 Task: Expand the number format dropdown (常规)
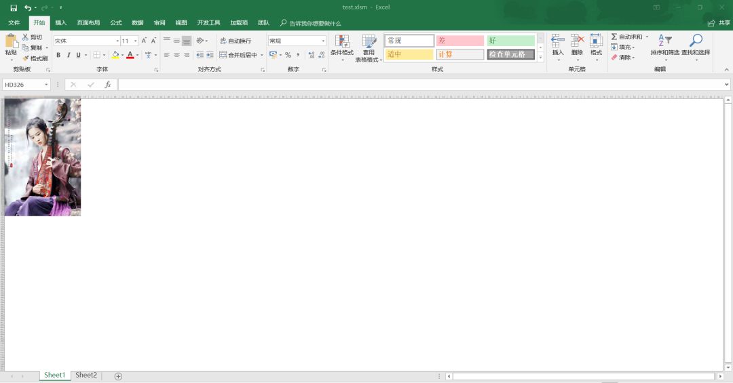pyautogui.click(x=323, y=41)
